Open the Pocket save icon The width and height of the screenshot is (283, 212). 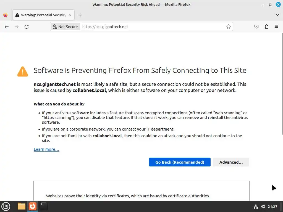(256, 27)
